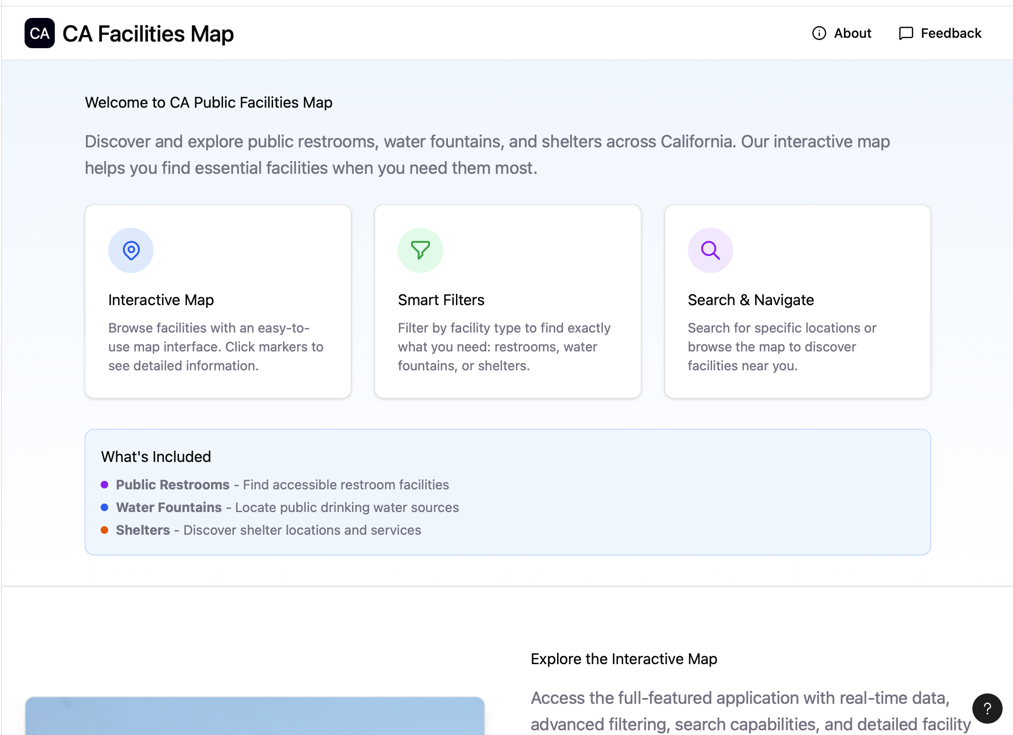1013x735 pixels.
Task: Click the CA Facilities Map title
Action: (148, 34)
